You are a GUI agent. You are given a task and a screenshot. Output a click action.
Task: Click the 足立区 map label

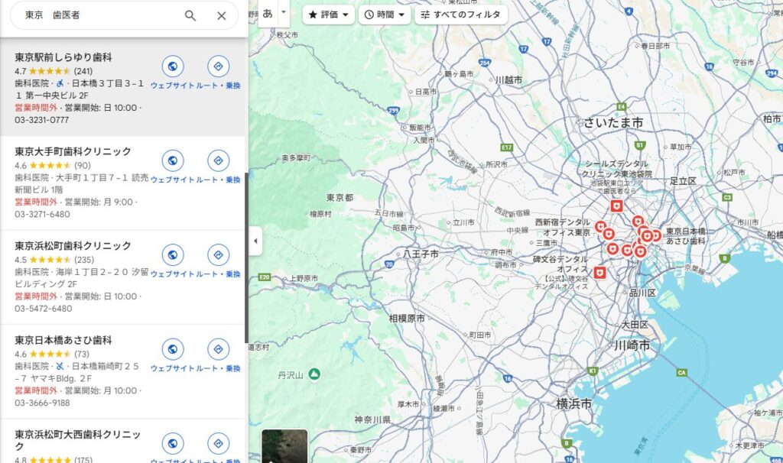tap(683, 181)
